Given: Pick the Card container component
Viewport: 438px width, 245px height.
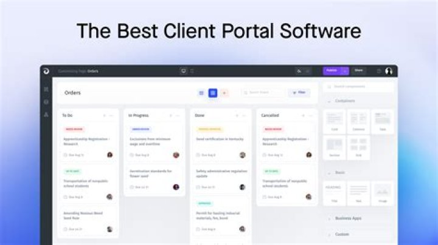Looking at the screenshot, I should pyautogui.click(x=335, y=121).
